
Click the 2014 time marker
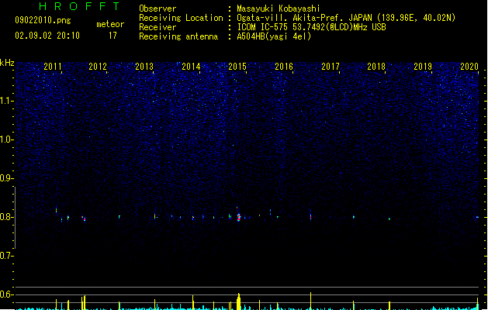tap(191, 67)
